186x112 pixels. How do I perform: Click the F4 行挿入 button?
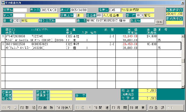pyautogui.click(x=64, y=108)
